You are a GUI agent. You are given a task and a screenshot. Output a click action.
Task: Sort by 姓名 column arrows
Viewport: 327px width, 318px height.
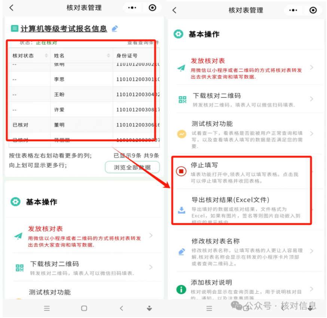pyautogui.click(x=109, y=55)
